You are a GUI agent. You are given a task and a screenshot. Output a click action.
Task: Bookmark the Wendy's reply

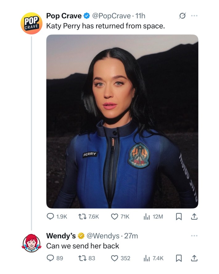point(178,258)
